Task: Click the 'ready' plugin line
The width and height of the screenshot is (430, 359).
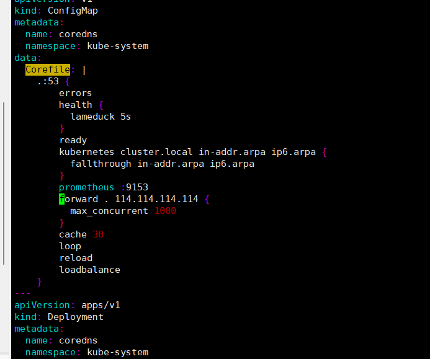Action: tap(73, 140)
